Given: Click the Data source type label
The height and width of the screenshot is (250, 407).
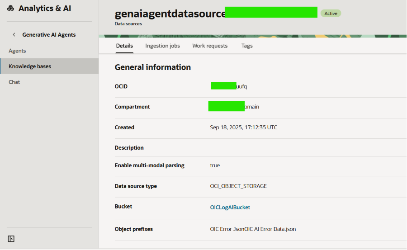Looking at the screenshot, I should pyautogui.click(x=136, y=186).
